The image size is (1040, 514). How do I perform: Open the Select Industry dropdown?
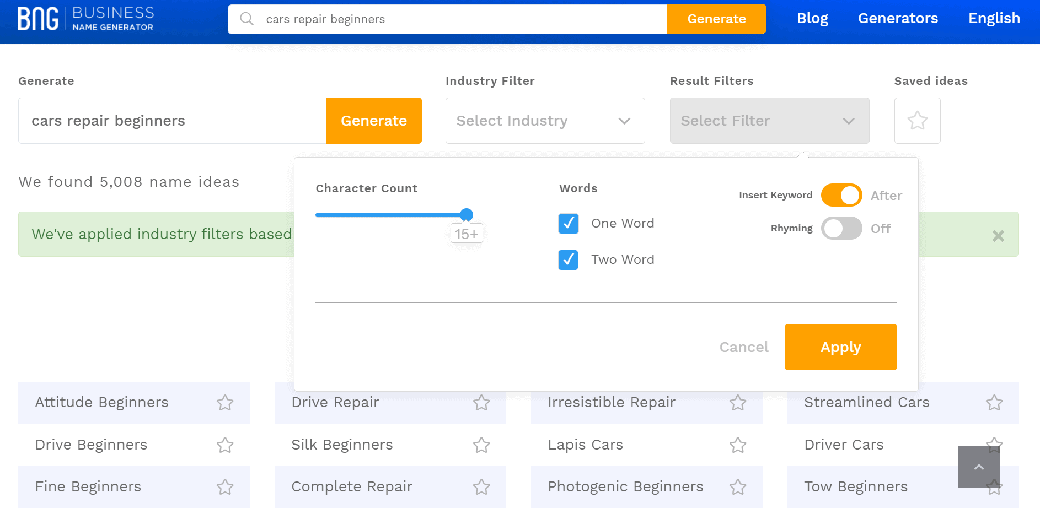(x=545, y=121)
